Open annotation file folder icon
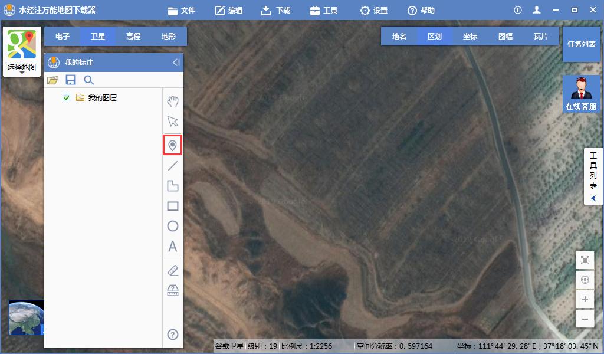The image size is (604, 354). [52, 80]
